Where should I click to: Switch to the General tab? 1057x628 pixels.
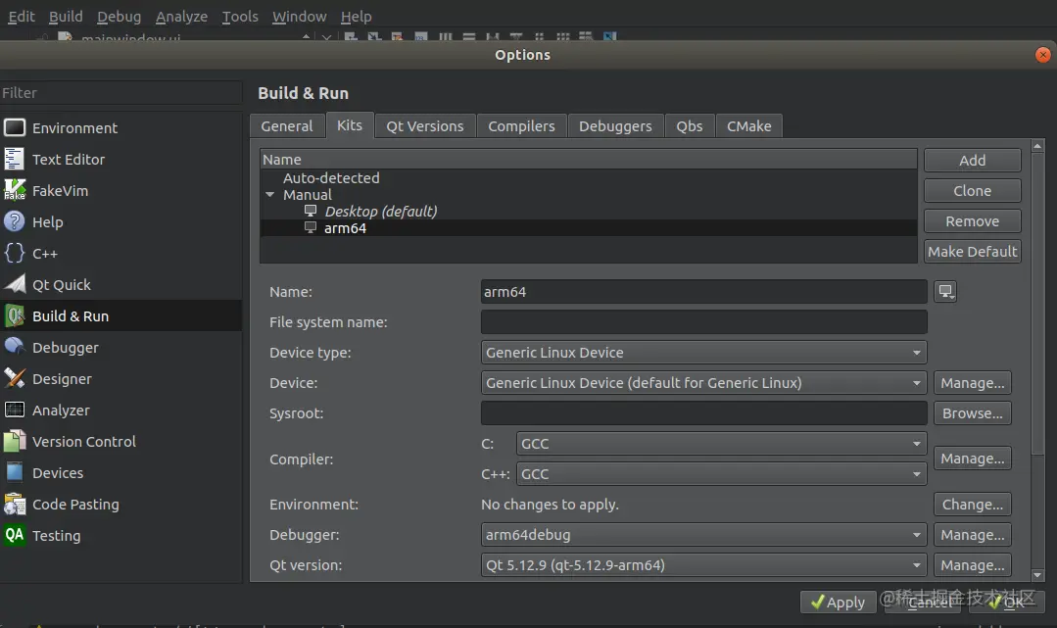pyautogui.click(x=287, y=126)
